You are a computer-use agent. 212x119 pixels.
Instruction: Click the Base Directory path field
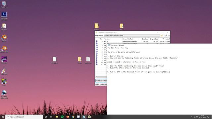click(132, 35)
